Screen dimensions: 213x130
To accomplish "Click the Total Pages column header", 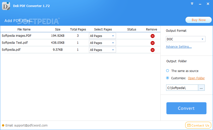I will [78, 29].
